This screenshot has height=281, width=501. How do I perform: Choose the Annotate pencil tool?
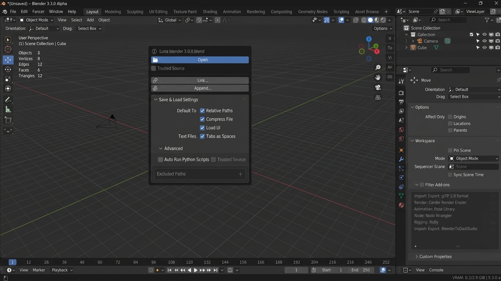8,100
